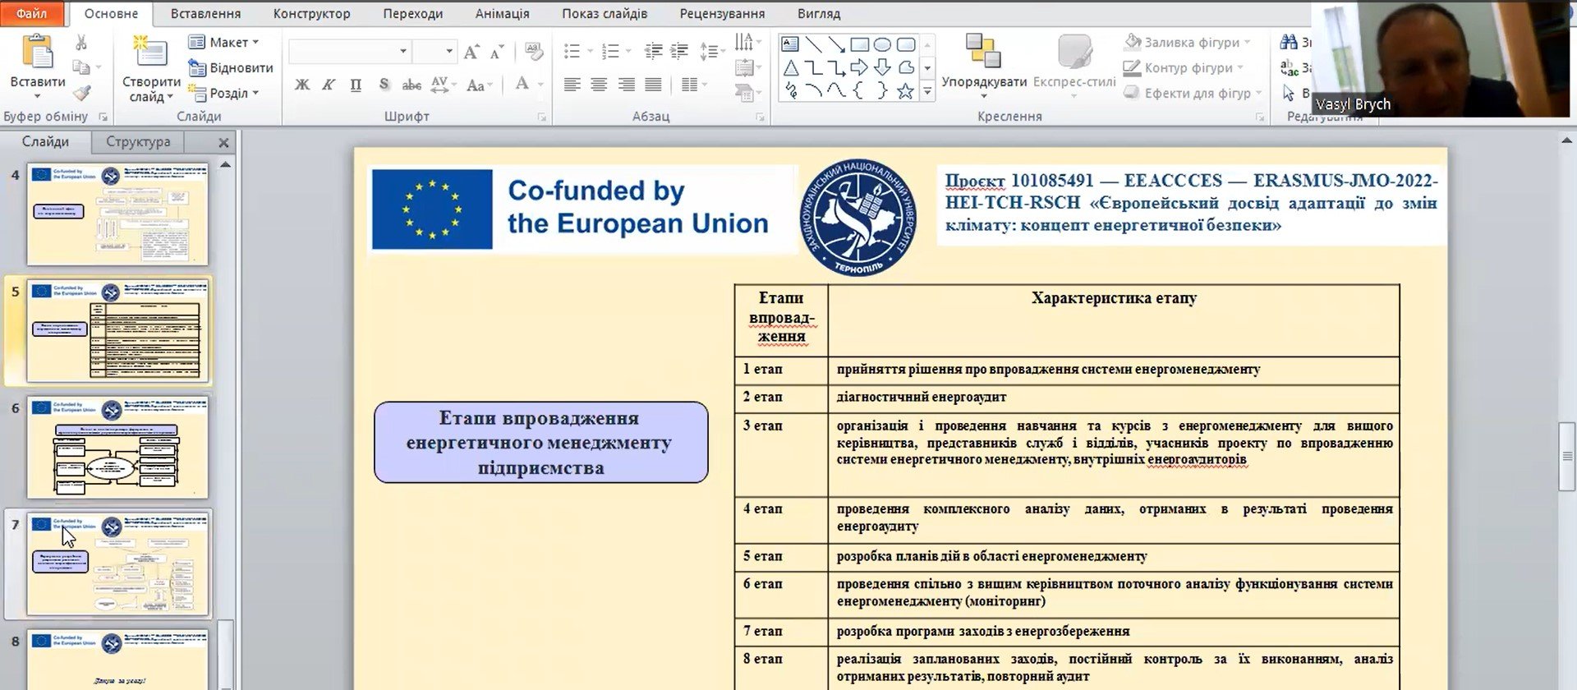The width and height of the screenshot is (1577, 690).
Task: Open Абзац paragraph dialog launcher
Action: click(761, 117)
